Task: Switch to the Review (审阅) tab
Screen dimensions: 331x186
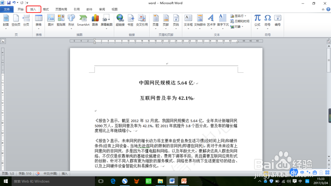Action: (x=102, y=9)
